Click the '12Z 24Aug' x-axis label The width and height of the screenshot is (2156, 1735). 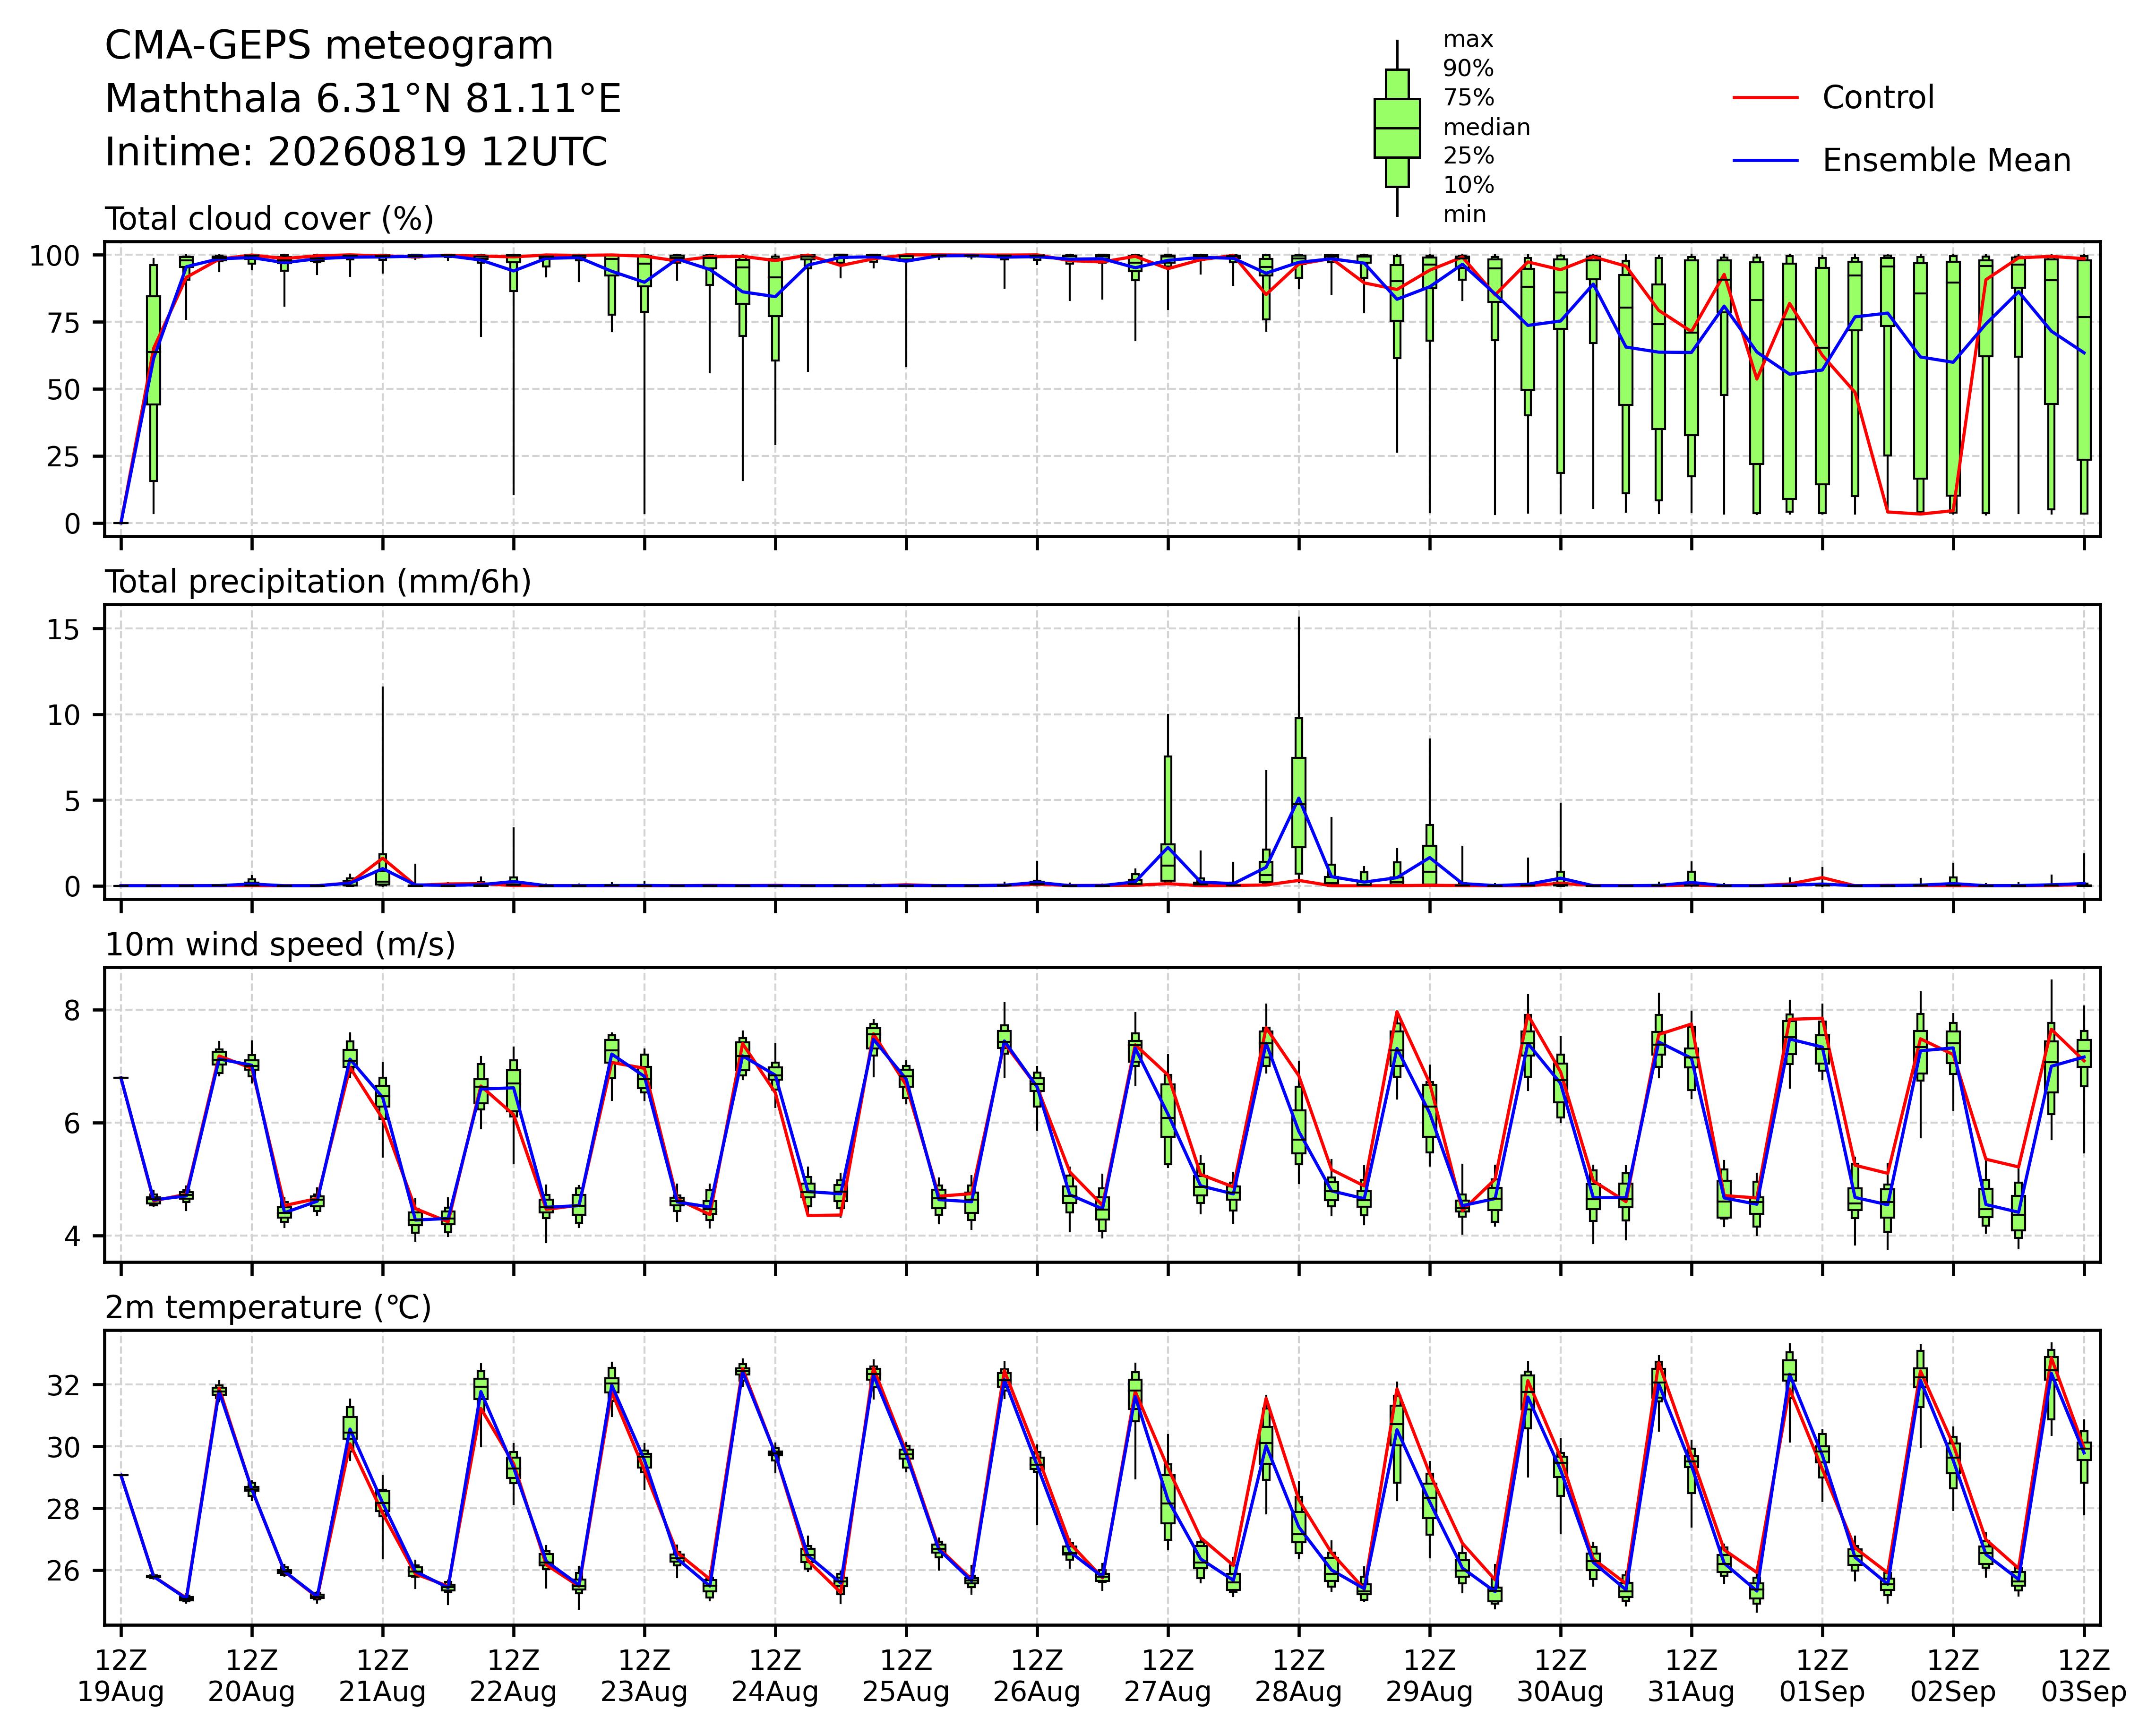775,1677
